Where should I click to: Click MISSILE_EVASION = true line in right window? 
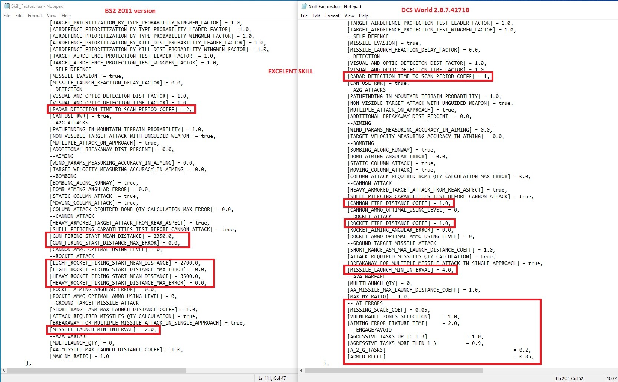pyautogui.click(x=384, y=43)
